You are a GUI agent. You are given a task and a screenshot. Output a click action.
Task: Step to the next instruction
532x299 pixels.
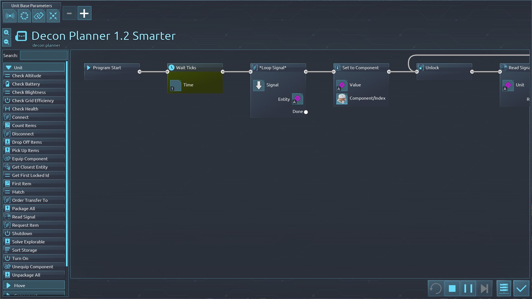coord(484,288)
